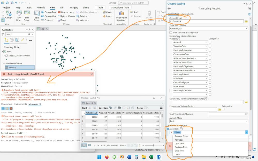Toggle visibility of Sheet1_XYTableToPoint1 layer
This screenshot has width=258, height=161.
(x=6, y=56)
